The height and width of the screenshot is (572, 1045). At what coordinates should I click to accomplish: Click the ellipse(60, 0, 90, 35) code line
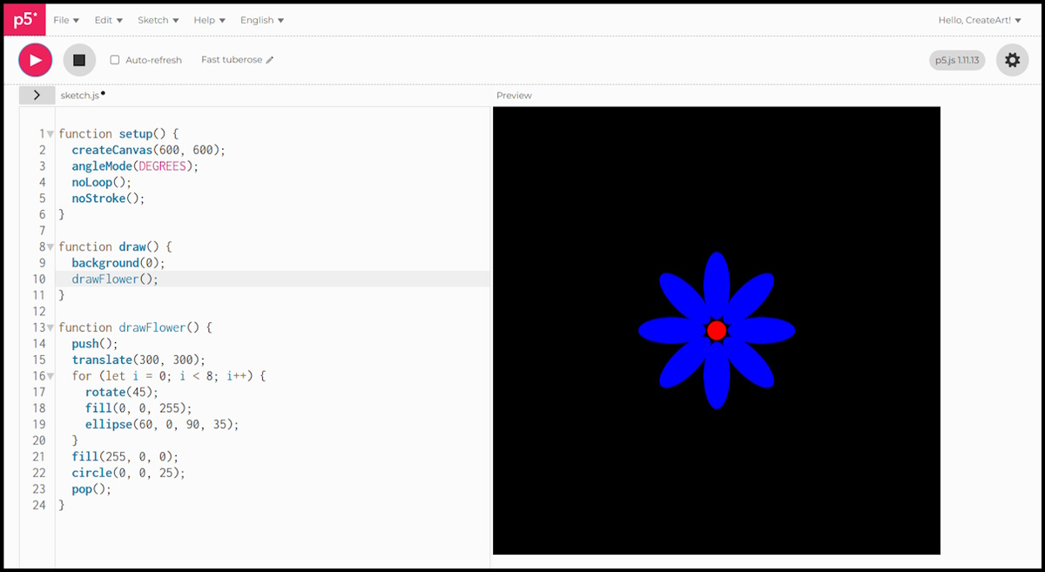[162, 425]
